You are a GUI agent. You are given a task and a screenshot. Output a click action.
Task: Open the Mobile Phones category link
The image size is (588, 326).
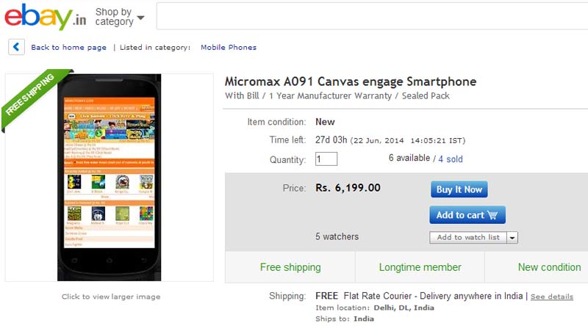[x=229, y=48]
